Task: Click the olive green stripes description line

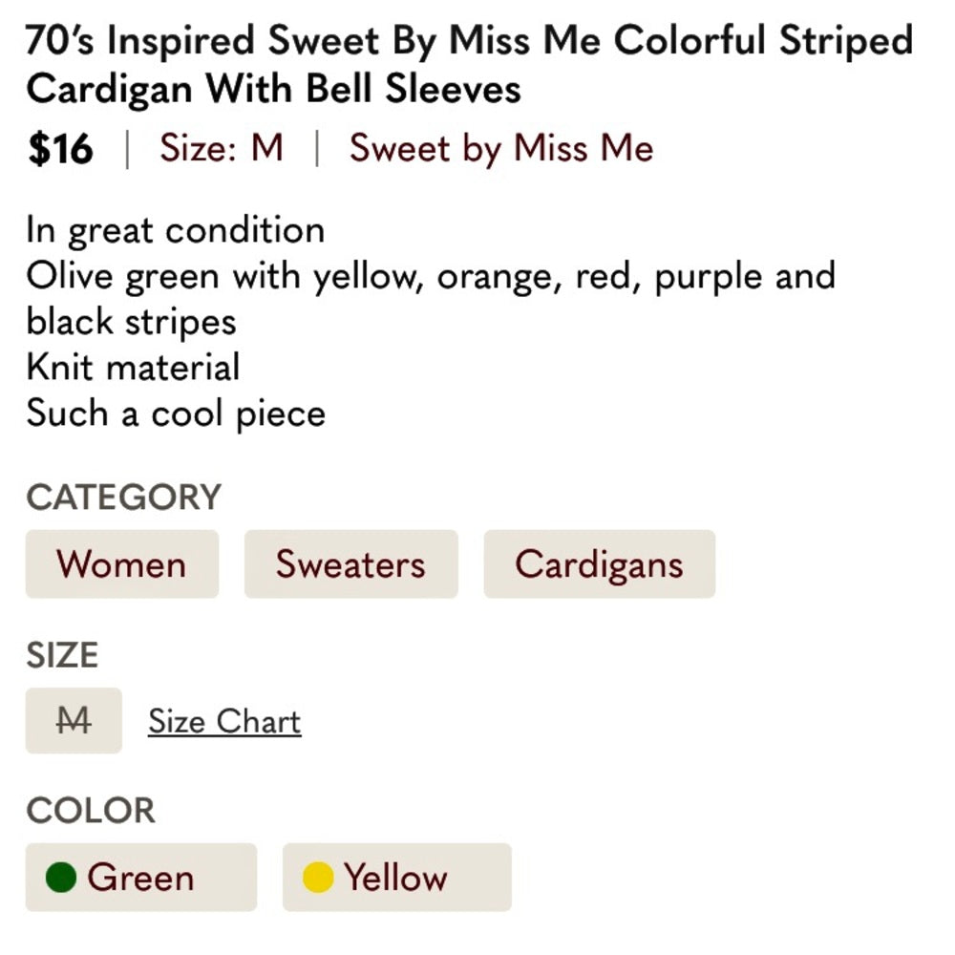Action: pyautogui.click(x=431, y=299)
